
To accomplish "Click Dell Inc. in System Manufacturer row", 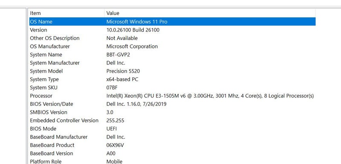I will click(x=116, y=63).
